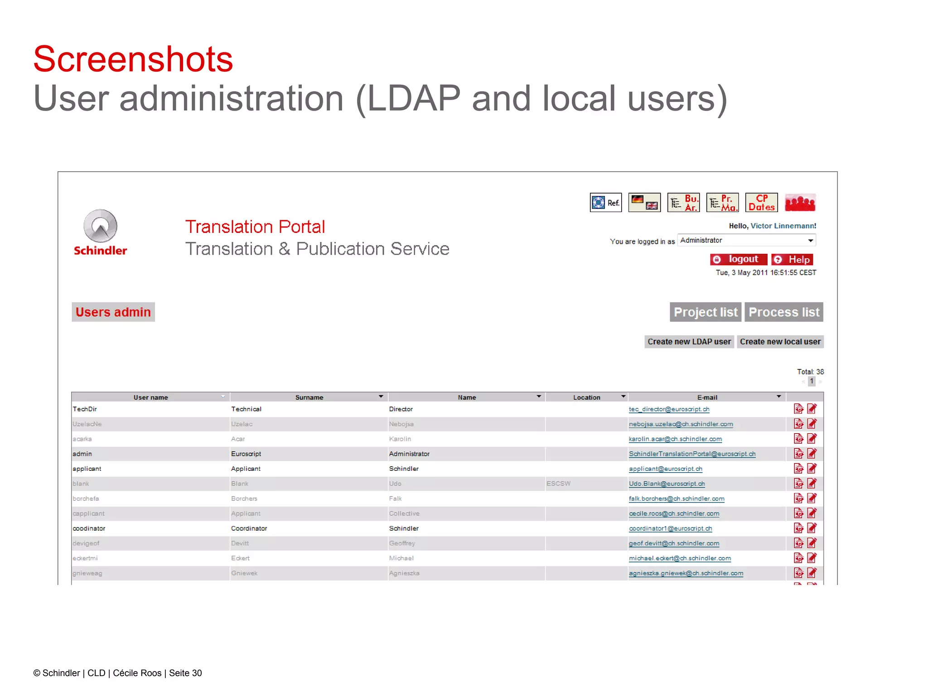Open Victor Linnemann profile link
This screenshot has width=928, height=696.
[783, 226]
